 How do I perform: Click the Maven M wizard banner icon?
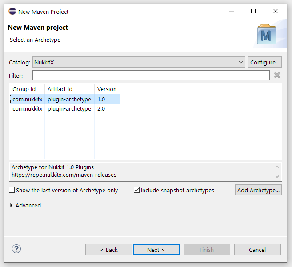click(x=266, y=34)
